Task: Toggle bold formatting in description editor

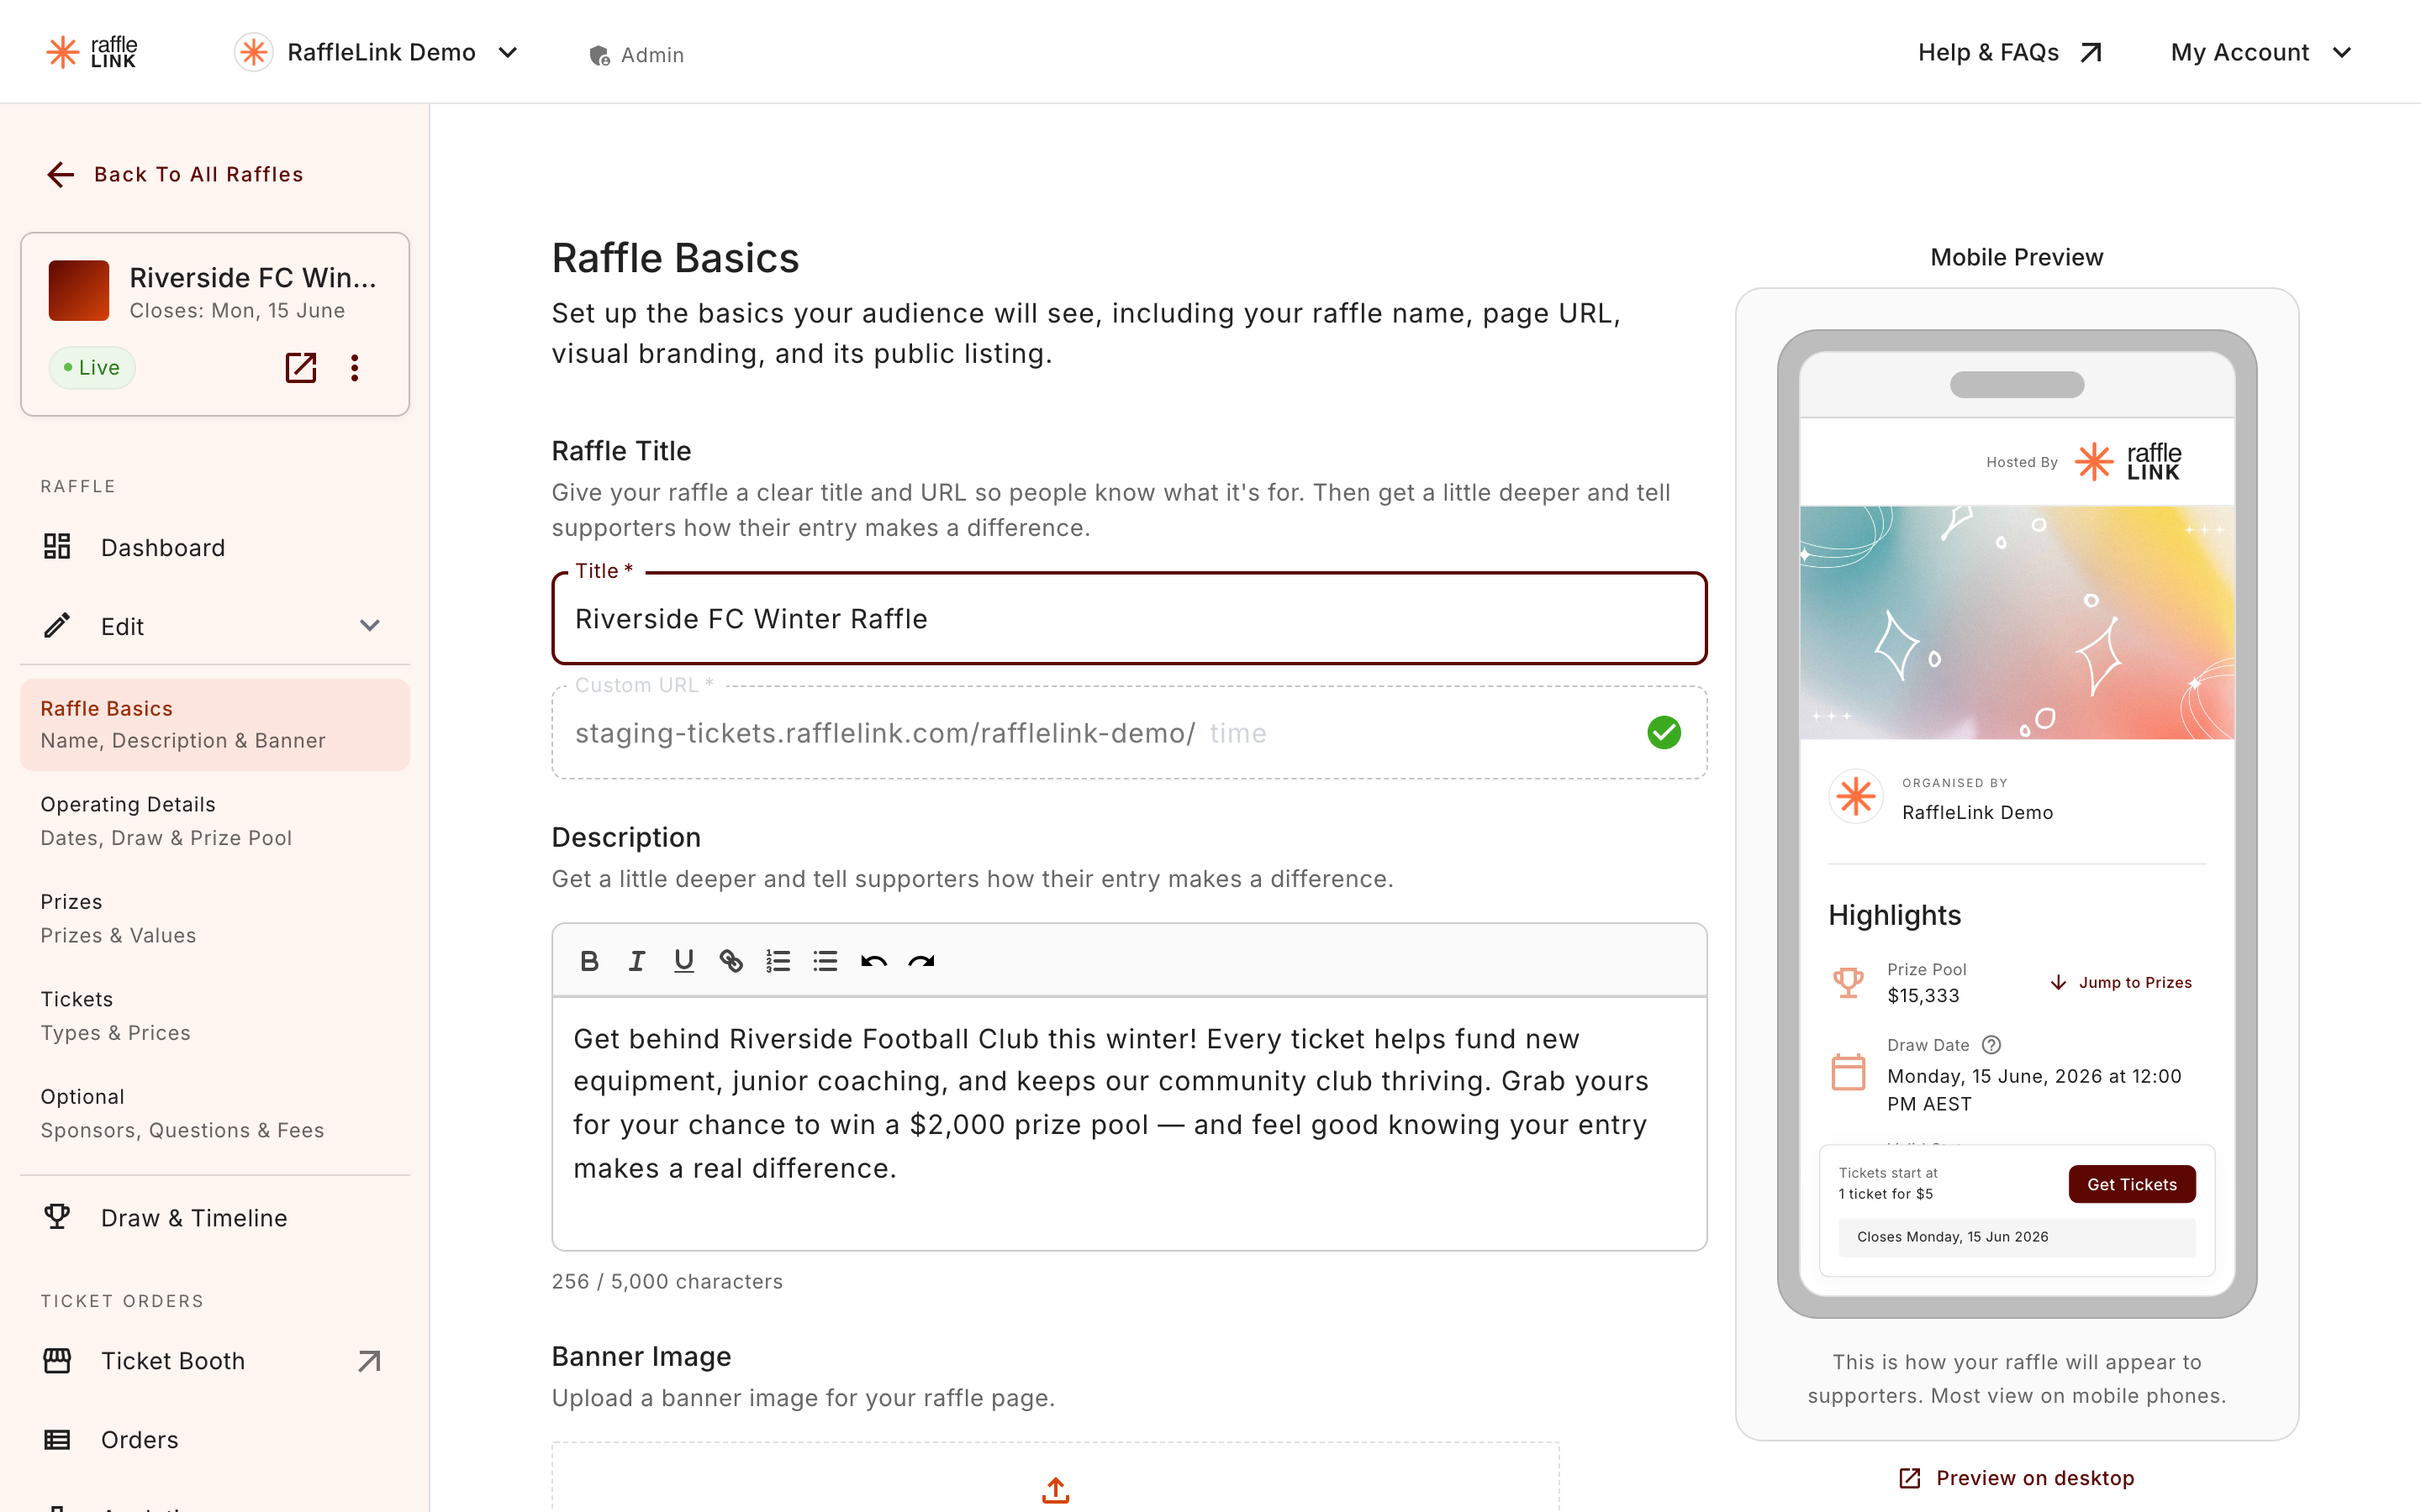Action: [589, 961]
